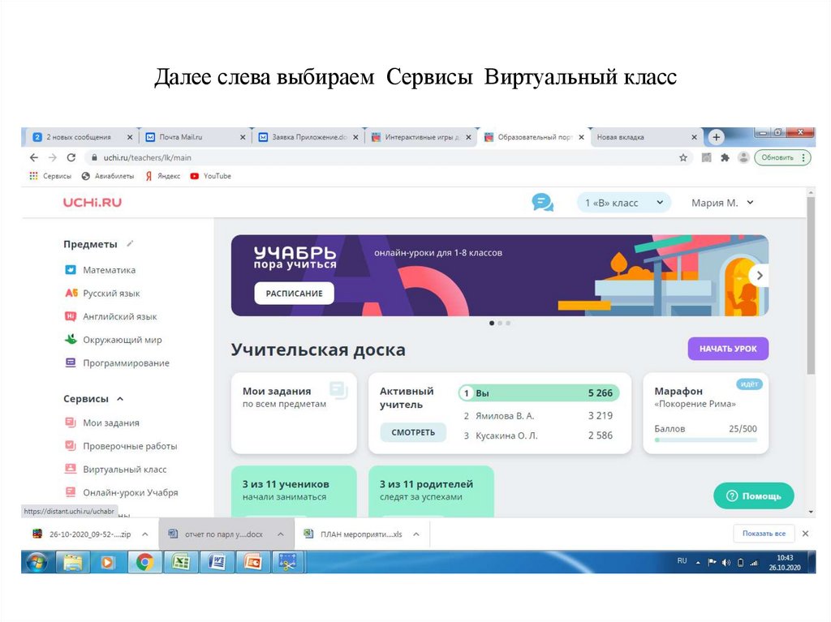Click the browser forward arrow
The image size is (831, 622).
click(x=52, y=157)
